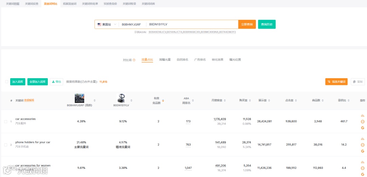The height and width of the screenshot is (177, 367).
Task: Sort by 点击量 column
Action: (x=296, y=101)
